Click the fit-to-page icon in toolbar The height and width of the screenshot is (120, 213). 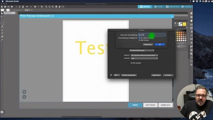(x=63, y=7)
